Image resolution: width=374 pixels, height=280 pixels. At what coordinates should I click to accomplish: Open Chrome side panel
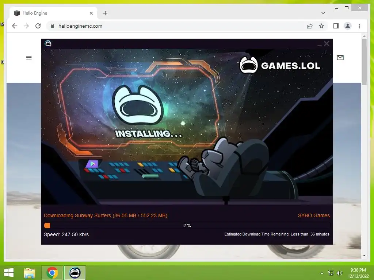[x=336, y=26]
